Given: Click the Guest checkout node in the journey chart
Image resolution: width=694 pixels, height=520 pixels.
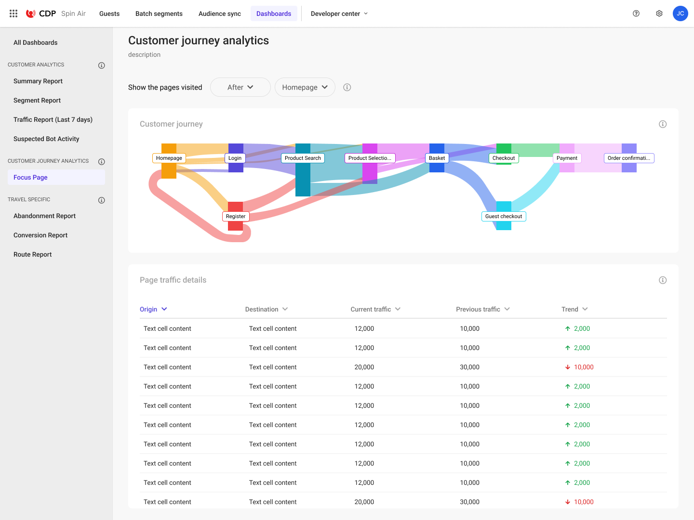Looking at the screenshot, I should tap(504, 216).
